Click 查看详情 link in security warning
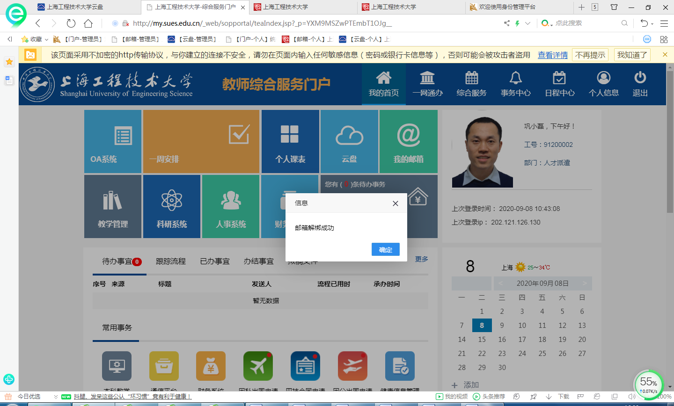The height and width of the screenshot is (406, 674). 553,55
